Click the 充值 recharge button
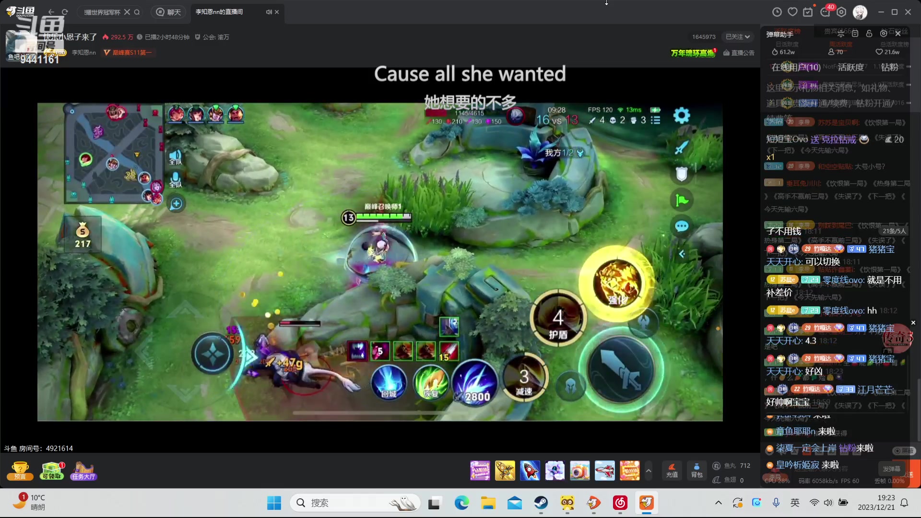This screenshot has height=518, width=921. [x=672, y=471]
